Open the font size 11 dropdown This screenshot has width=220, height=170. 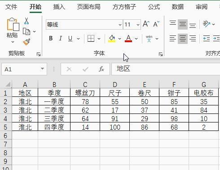click(x=138, y=25)
